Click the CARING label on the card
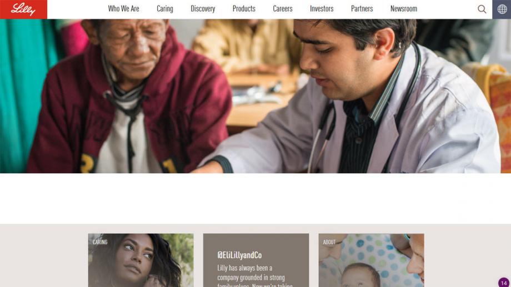Screen dimensions: 511x287 tap(100, 242)
